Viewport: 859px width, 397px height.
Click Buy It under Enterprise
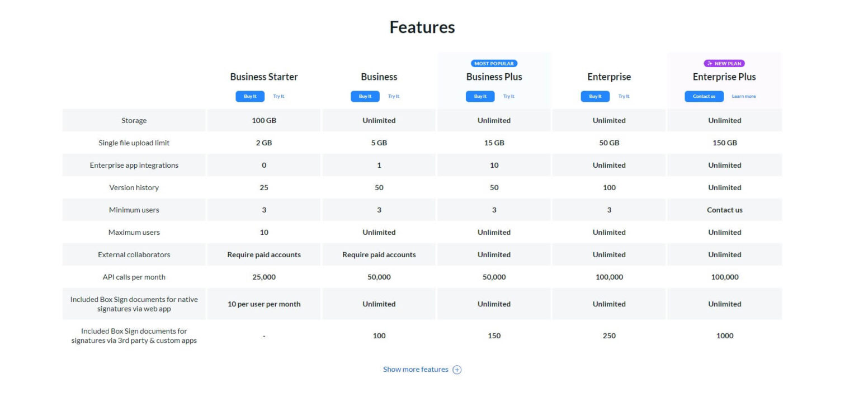(595, 96)
